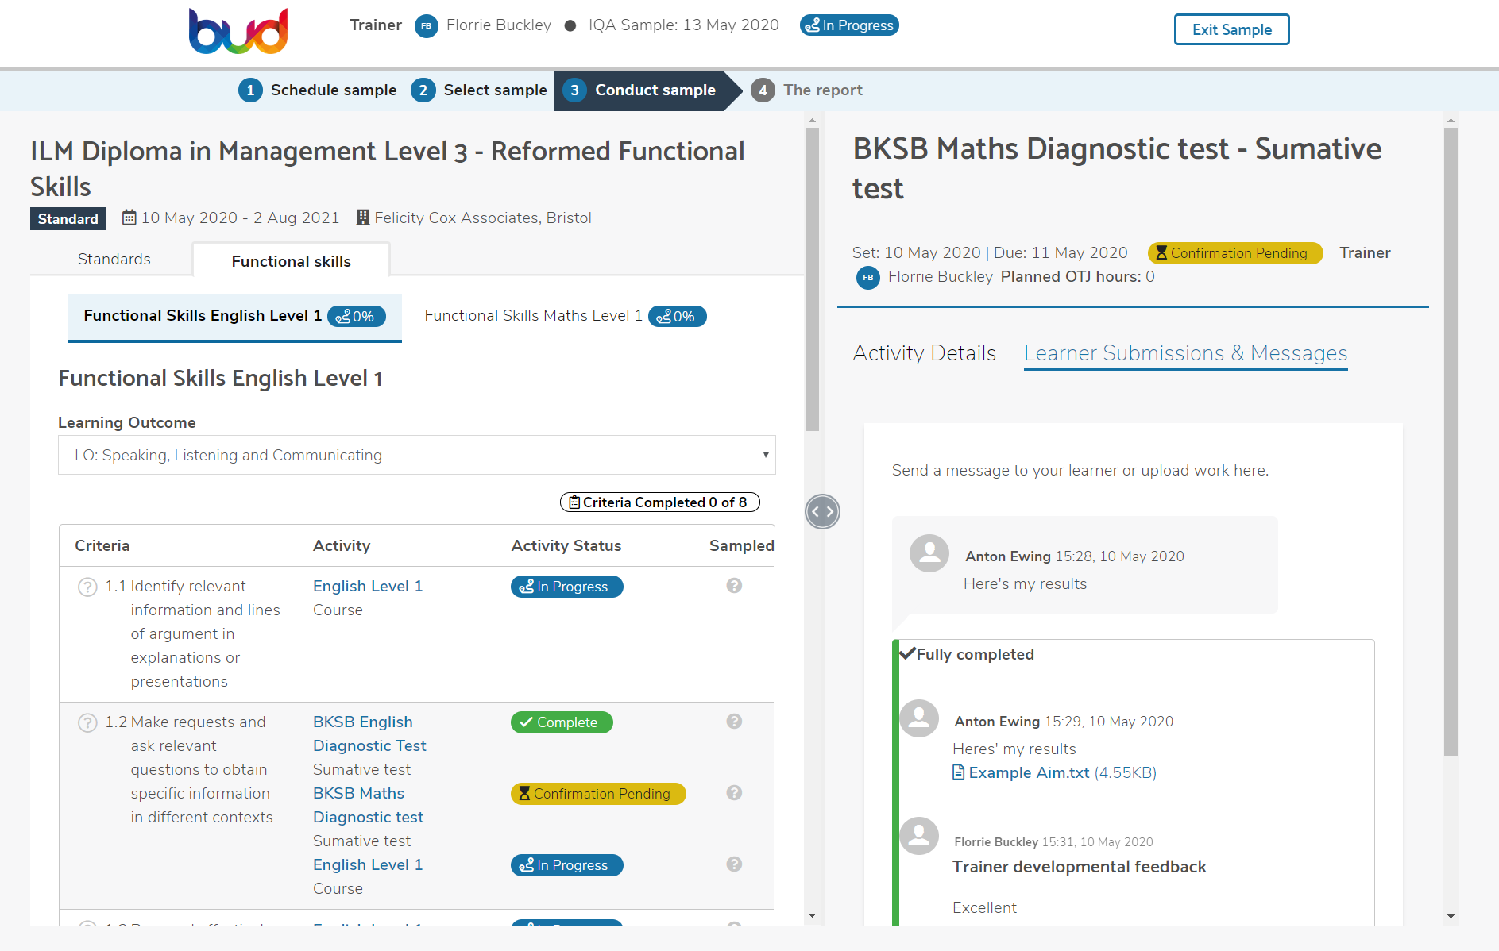Click the Criteria column header
1499x951 pixels.
pos(102,545)
